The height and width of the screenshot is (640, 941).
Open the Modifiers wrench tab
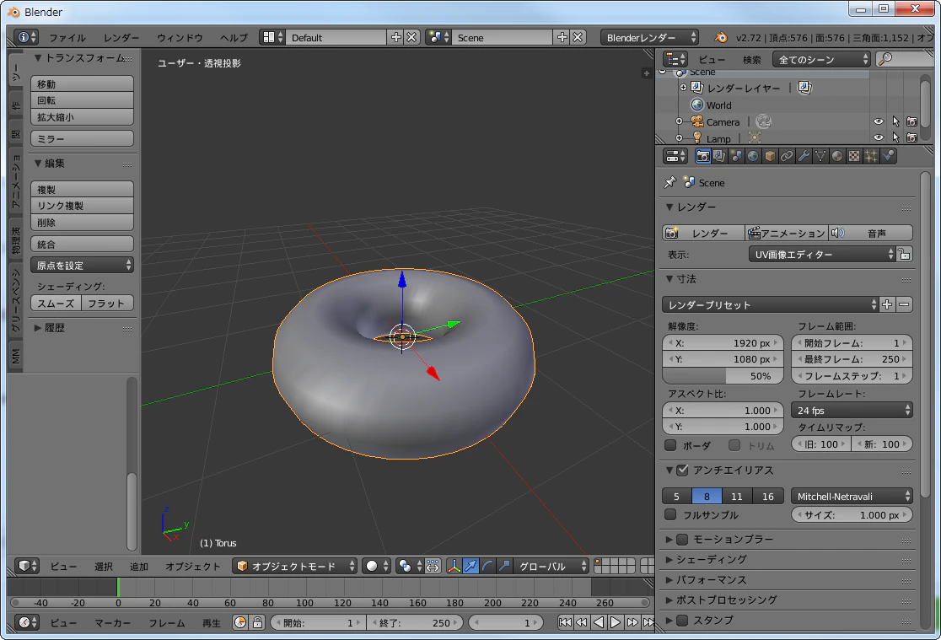pyautogui.click(x=804, y=157)
